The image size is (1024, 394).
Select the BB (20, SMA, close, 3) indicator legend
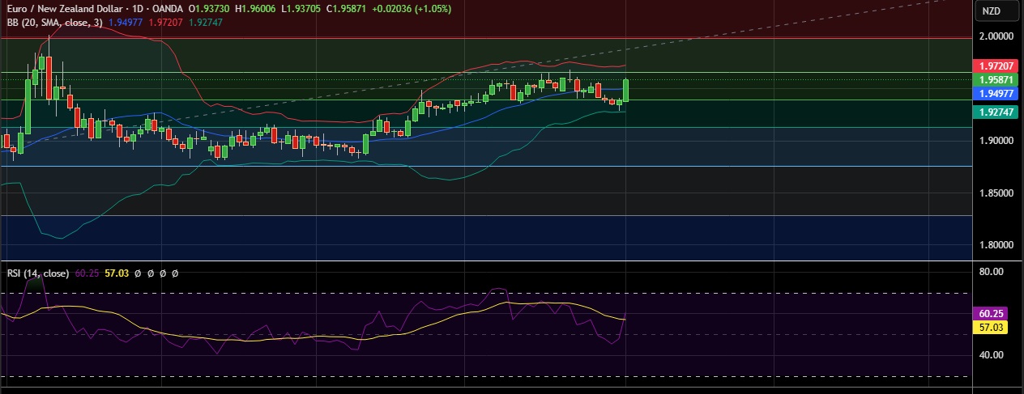click(54, 22)
